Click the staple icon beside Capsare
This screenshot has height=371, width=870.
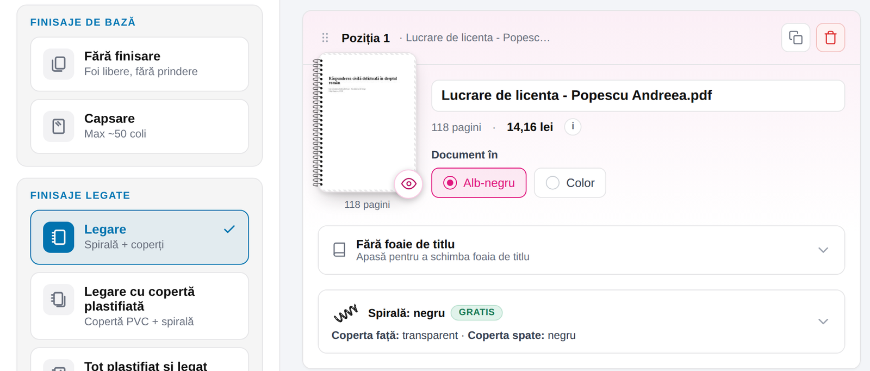59,126
